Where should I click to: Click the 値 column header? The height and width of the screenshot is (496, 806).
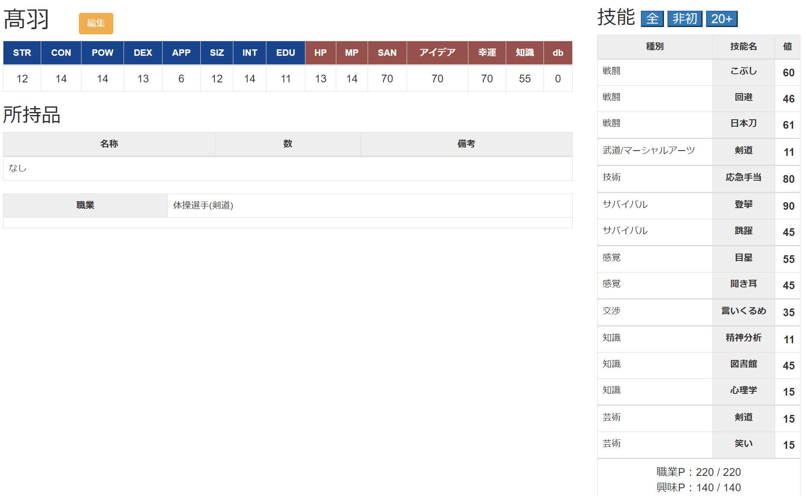tap(788, 47)
